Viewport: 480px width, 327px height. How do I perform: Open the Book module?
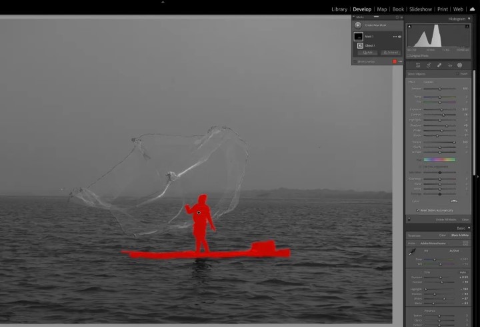[398, 9]
